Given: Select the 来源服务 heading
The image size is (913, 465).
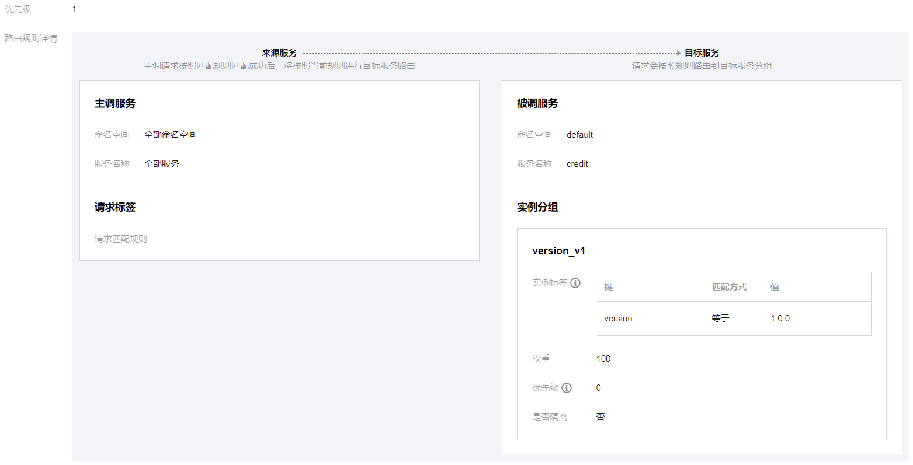Looking at the screenshot, I should pos(279,53).
